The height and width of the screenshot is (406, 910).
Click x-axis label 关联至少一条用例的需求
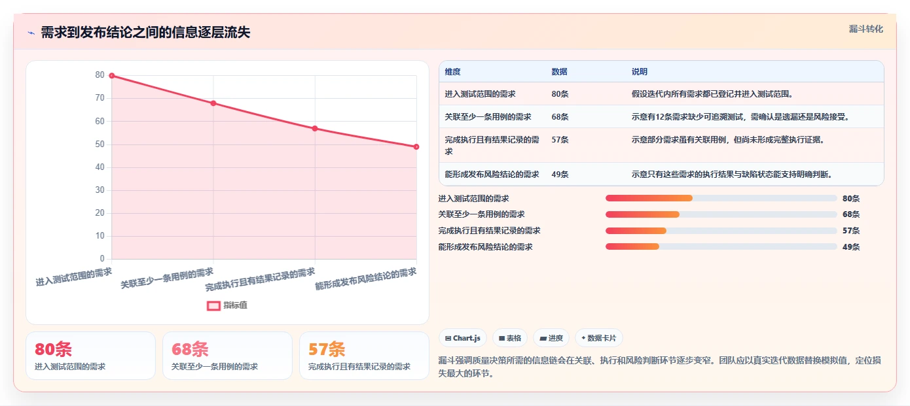pos(167,278)
